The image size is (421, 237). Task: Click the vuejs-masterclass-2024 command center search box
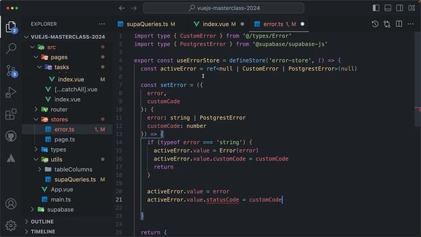[224, 8]
